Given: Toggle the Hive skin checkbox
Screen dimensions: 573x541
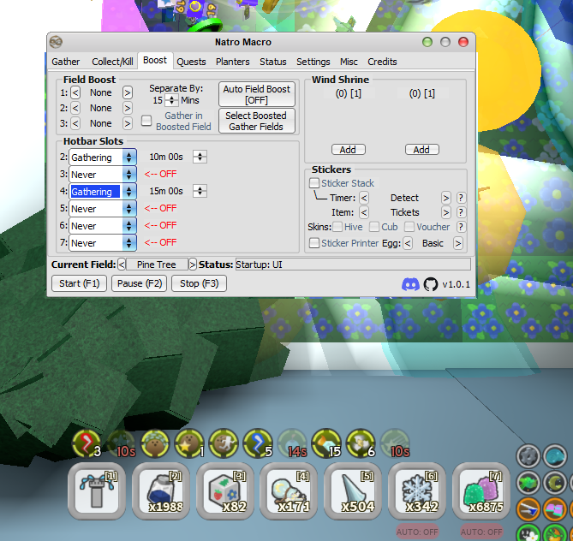Looking at the screenshot, I should pos(337,227).
